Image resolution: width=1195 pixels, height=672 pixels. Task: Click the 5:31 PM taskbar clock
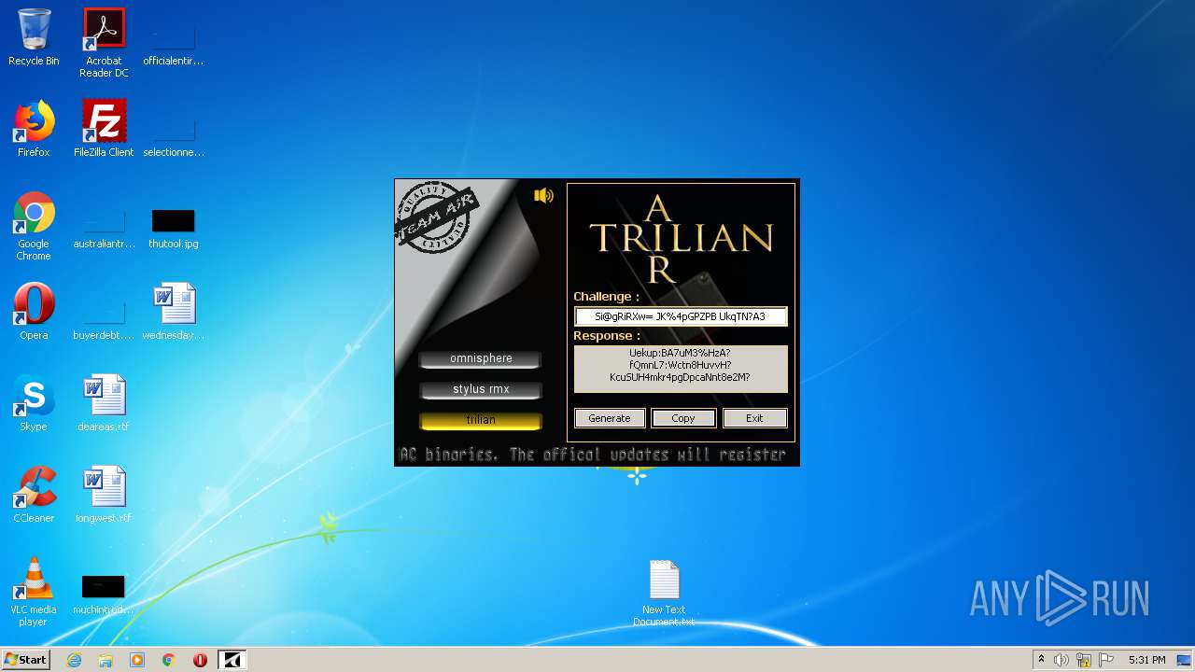point(1146,660)
